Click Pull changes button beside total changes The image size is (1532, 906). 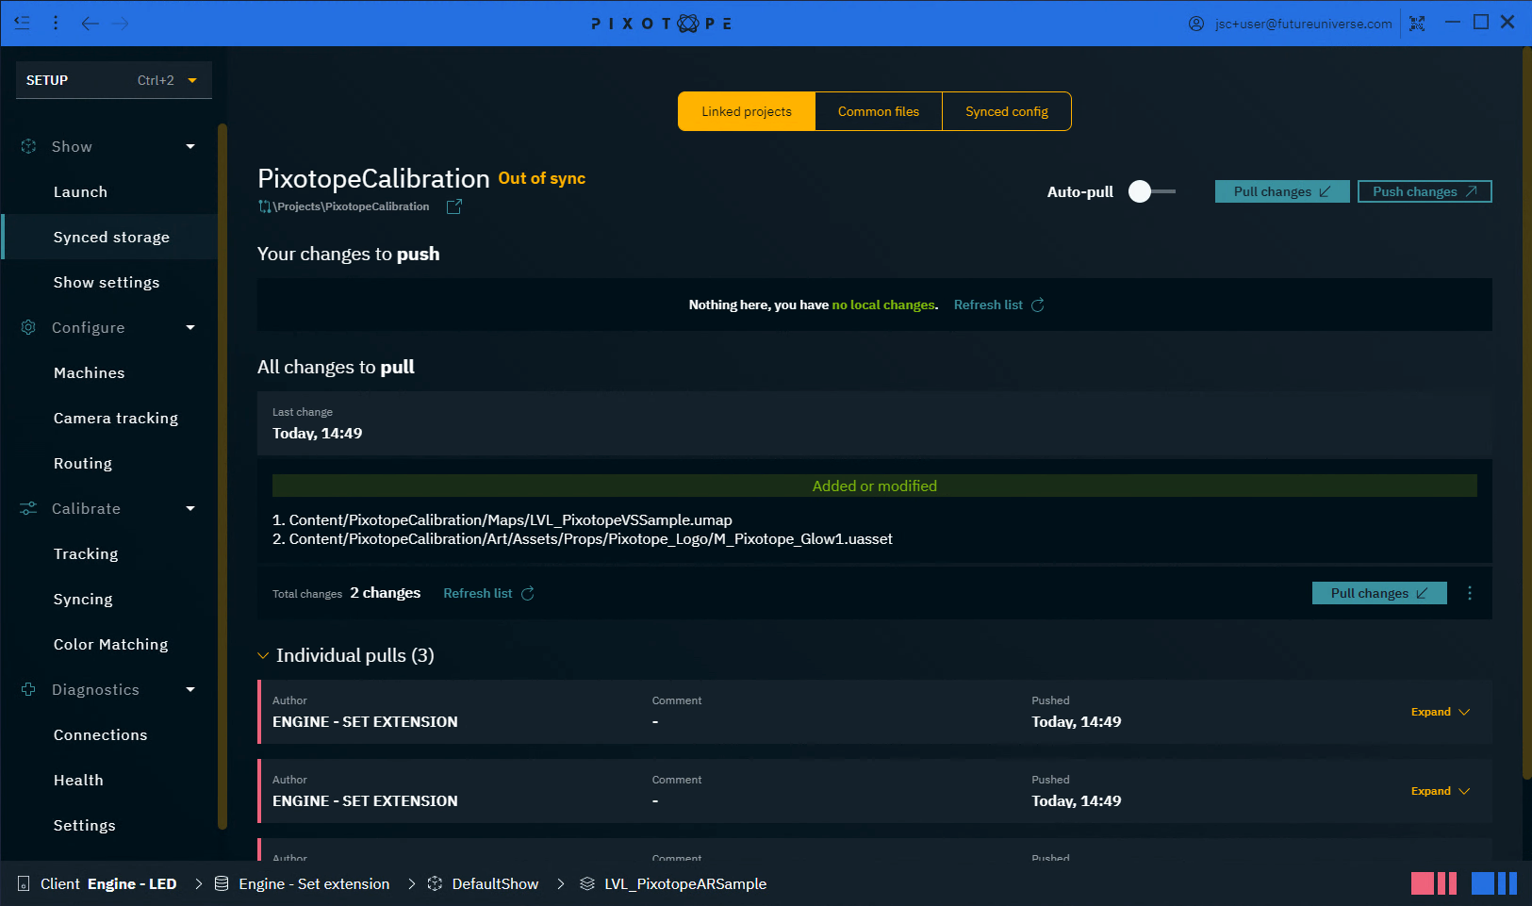click(1379, 593)
